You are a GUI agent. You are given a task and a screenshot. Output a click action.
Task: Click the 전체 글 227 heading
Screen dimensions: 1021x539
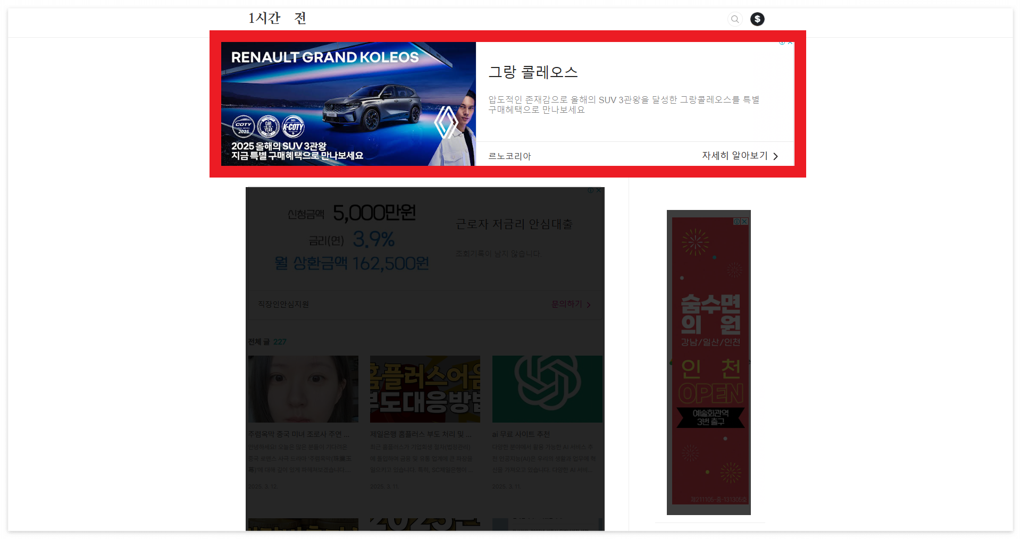267,342
